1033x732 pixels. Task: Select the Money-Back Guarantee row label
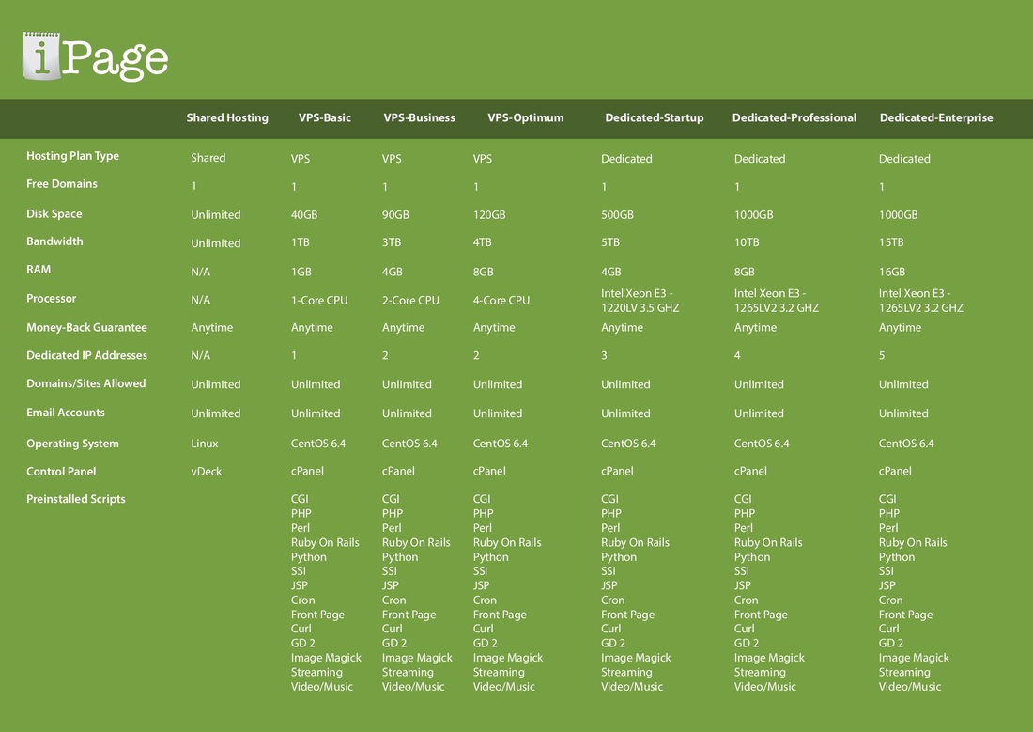86,328
